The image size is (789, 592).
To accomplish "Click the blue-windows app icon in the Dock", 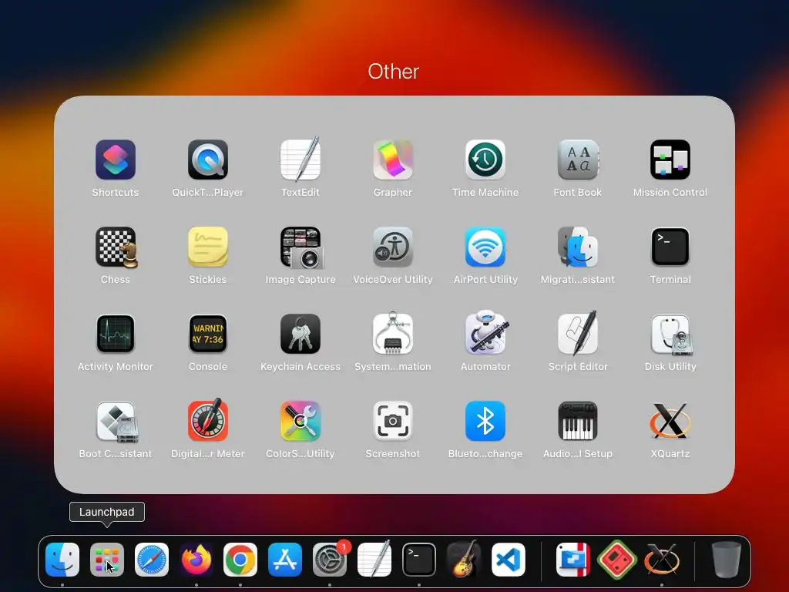I will tap(572, 560).
